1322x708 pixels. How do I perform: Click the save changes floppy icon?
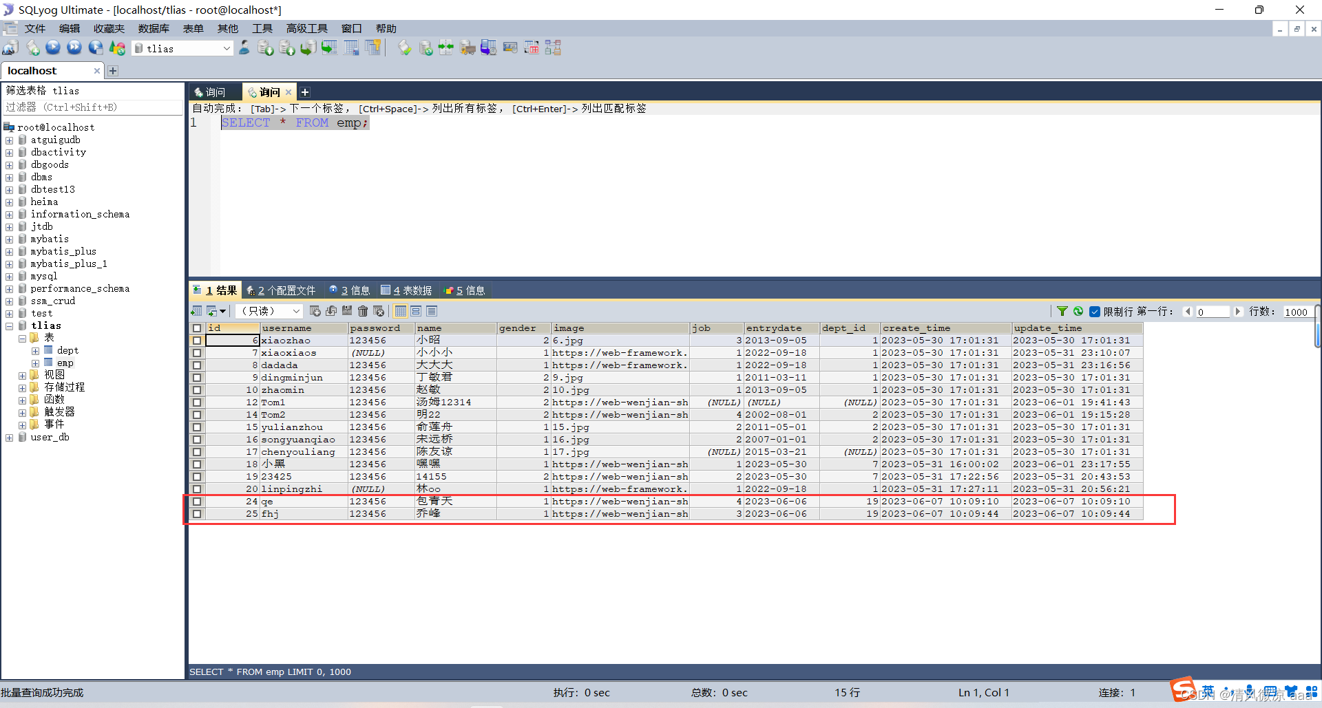click(x=347, y=312)
